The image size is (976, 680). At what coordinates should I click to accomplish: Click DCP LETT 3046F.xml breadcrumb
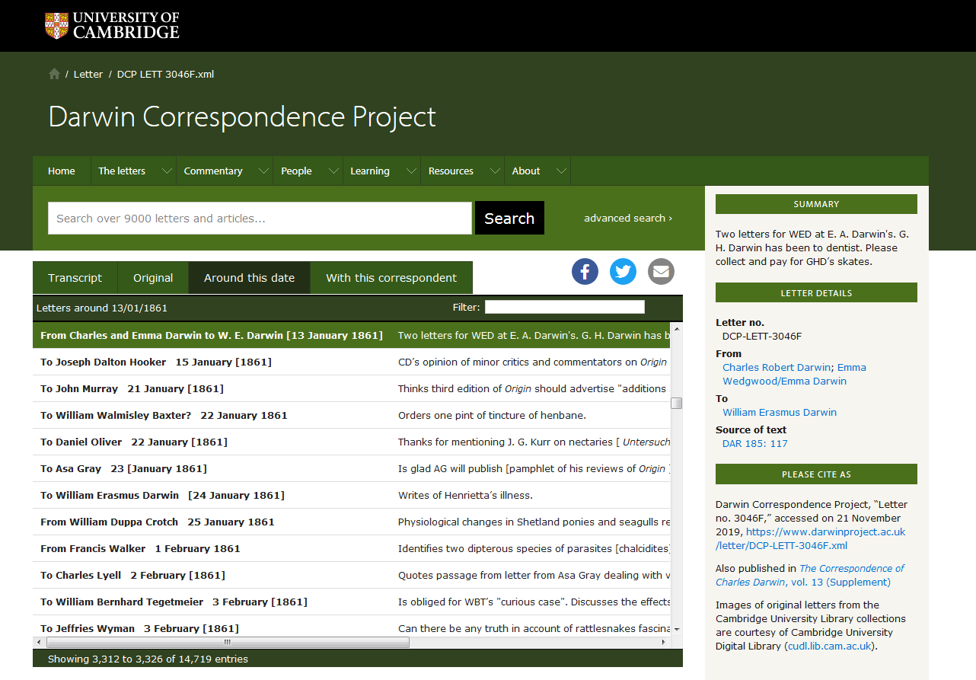point(165,74)
